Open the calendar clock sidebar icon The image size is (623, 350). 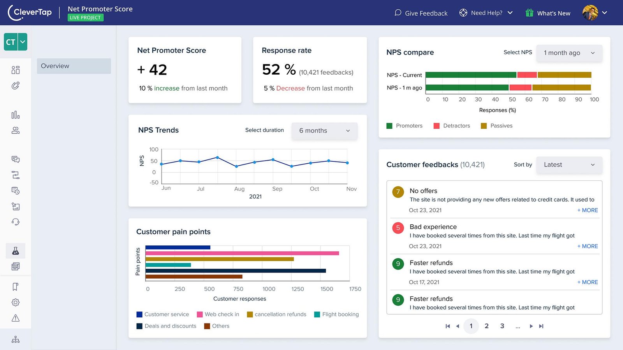pos(16,191)
